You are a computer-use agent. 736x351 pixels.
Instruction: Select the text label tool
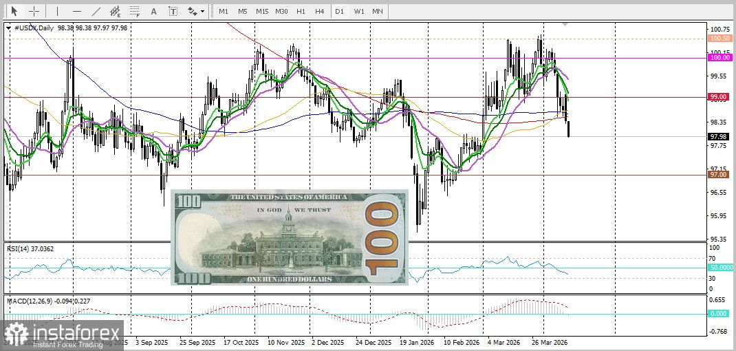[173, 11]
